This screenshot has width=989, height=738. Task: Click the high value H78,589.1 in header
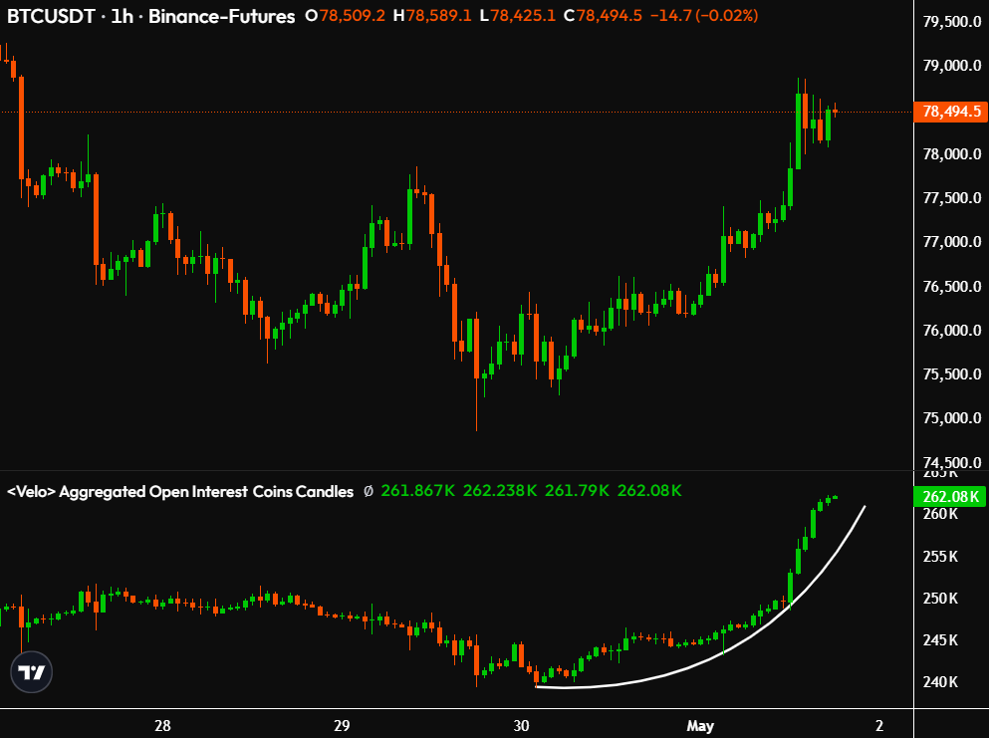tap(432, 16)
